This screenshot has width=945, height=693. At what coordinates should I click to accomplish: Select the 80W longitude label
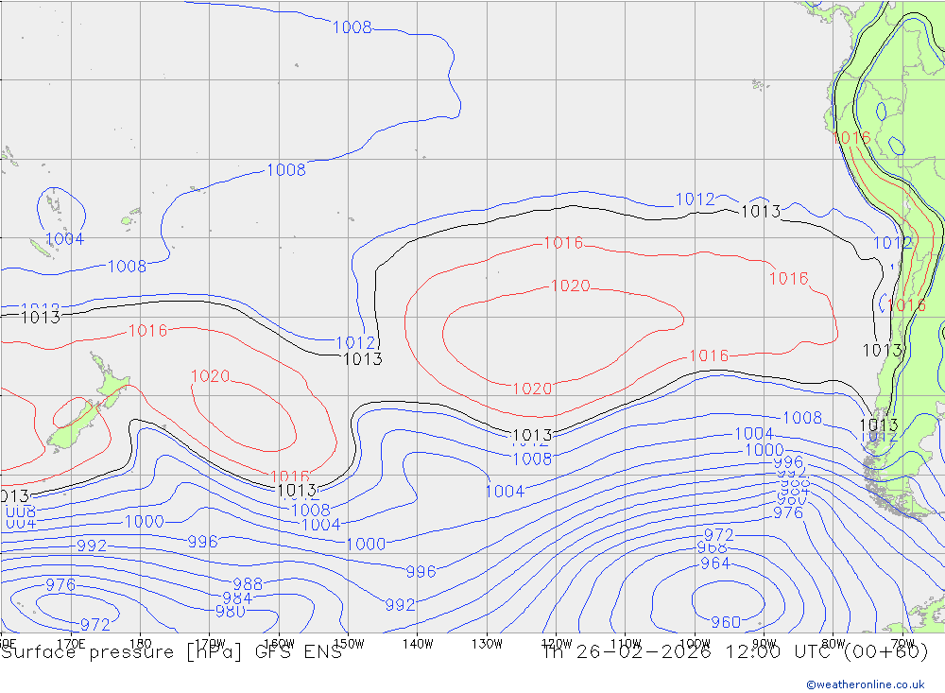click(833, 644)
